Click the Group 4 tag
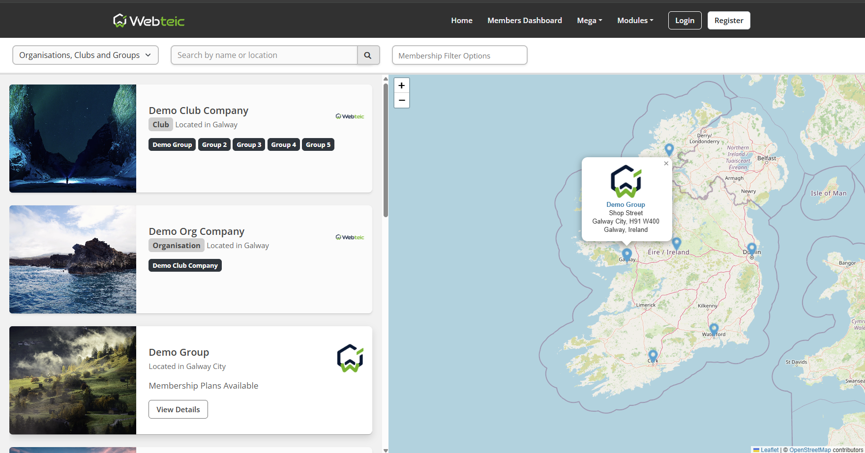 [284, 144]
